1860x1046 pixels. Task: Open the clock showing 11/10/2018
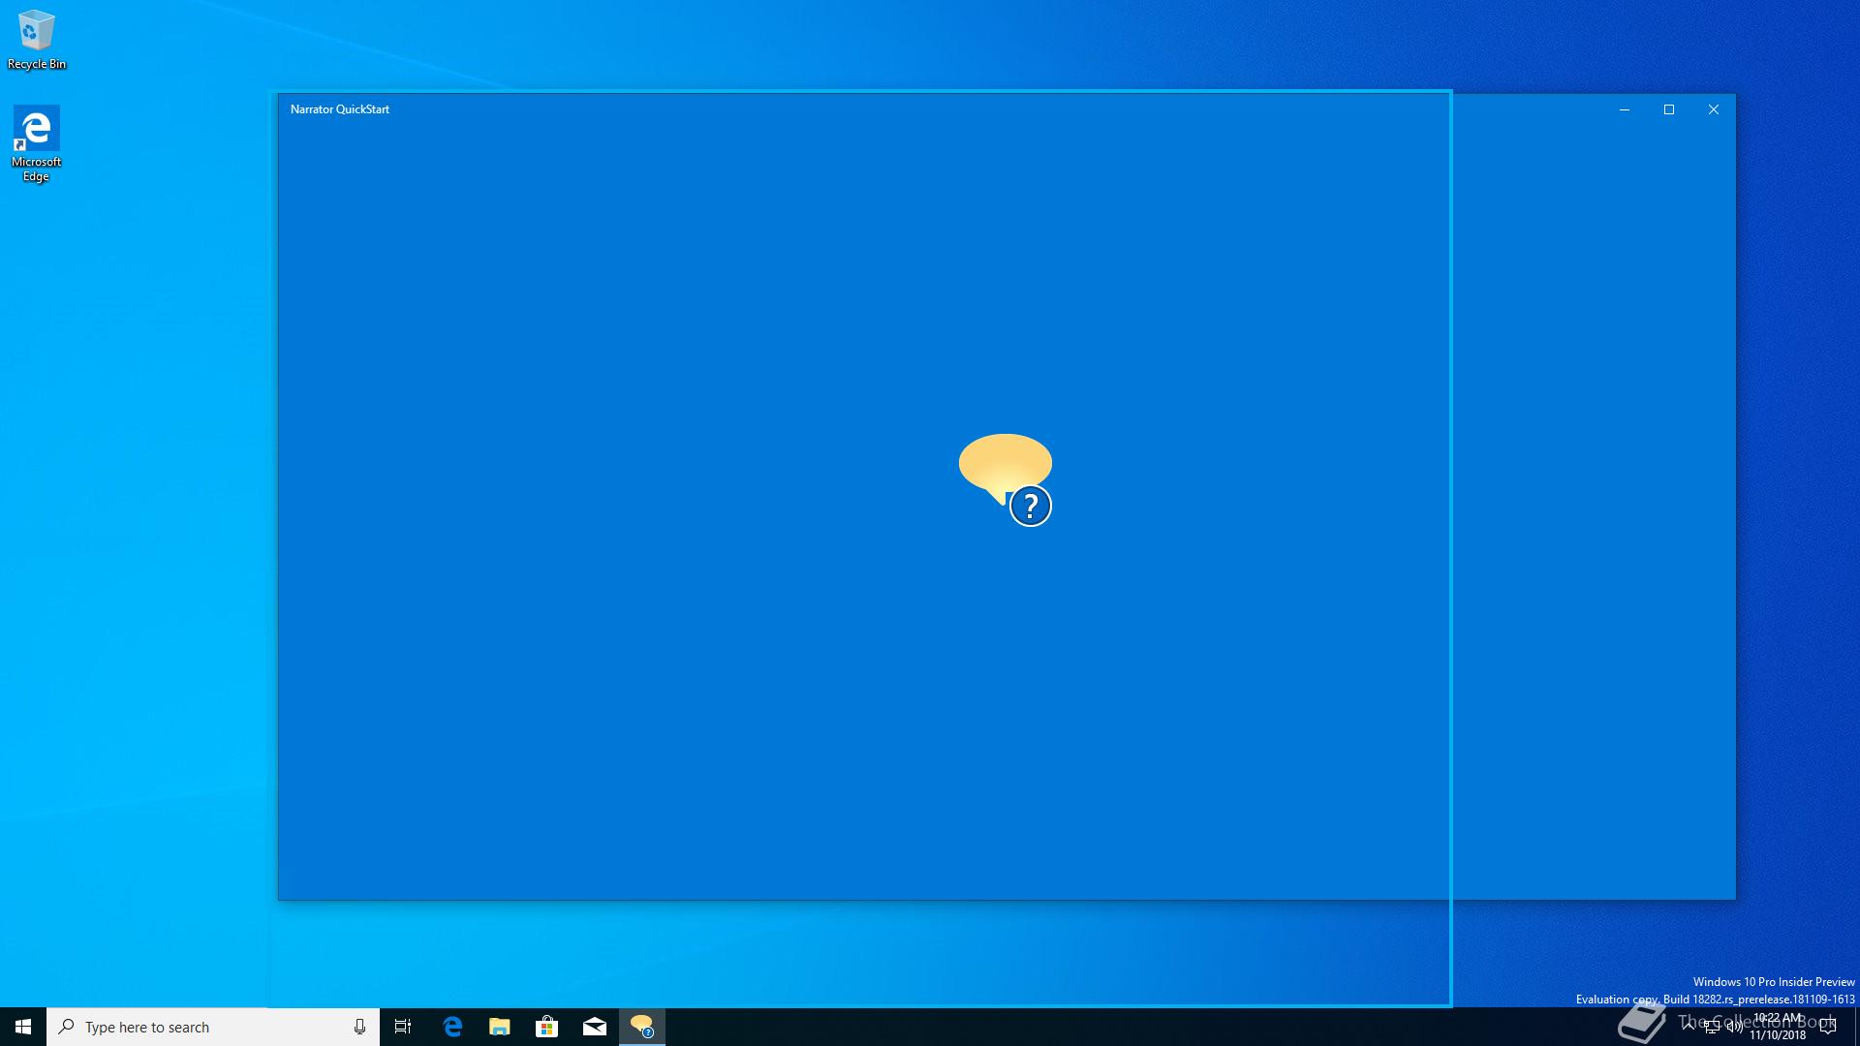coord(1778,1027)
